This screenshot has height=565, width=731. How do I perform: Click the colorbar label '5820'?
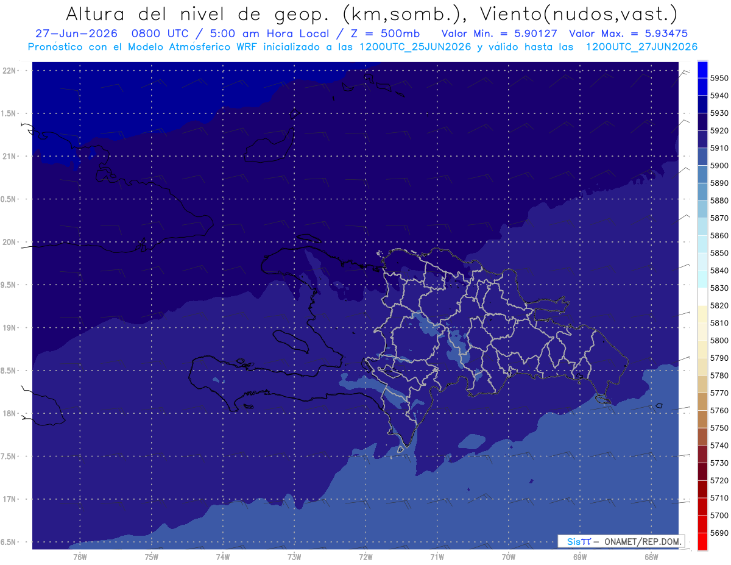(719, 305)
